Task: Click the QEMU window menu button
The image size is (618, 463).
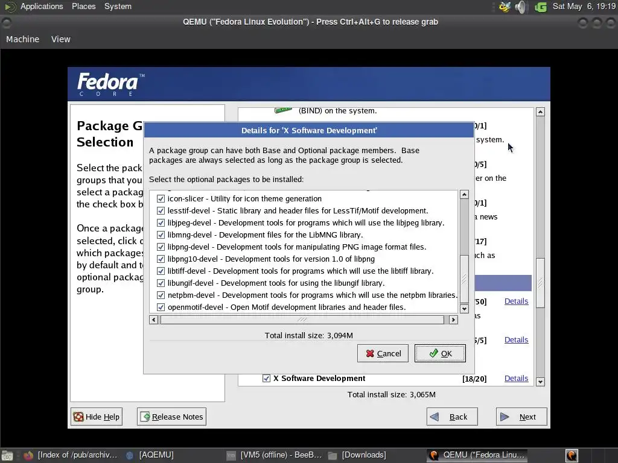Action: (7, 23)
